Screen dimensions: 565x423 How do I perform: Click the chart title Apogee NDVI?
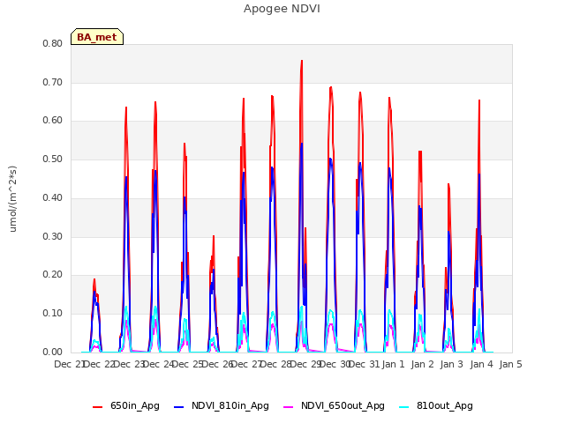(x=282, y=9)
